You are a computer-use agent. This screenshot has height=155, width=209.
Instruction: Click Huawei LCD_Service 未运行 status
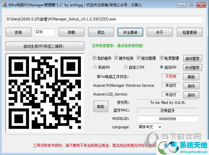tap(171, 95)
